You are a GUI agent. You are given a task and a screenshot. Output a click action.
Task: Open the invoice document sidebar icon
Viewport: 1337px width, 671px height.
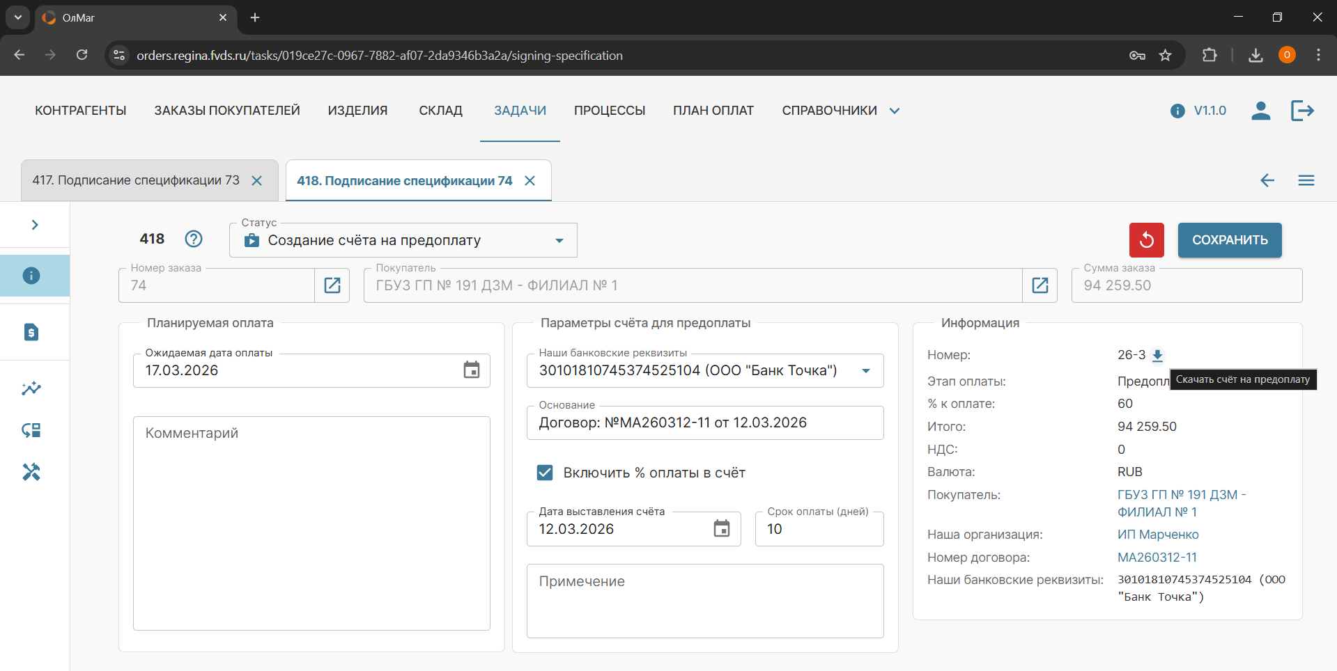pos(31,332)
